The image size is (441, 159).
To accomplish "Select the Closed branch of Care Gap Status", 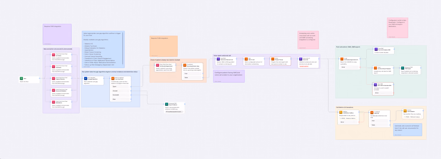I will (120, 91).
